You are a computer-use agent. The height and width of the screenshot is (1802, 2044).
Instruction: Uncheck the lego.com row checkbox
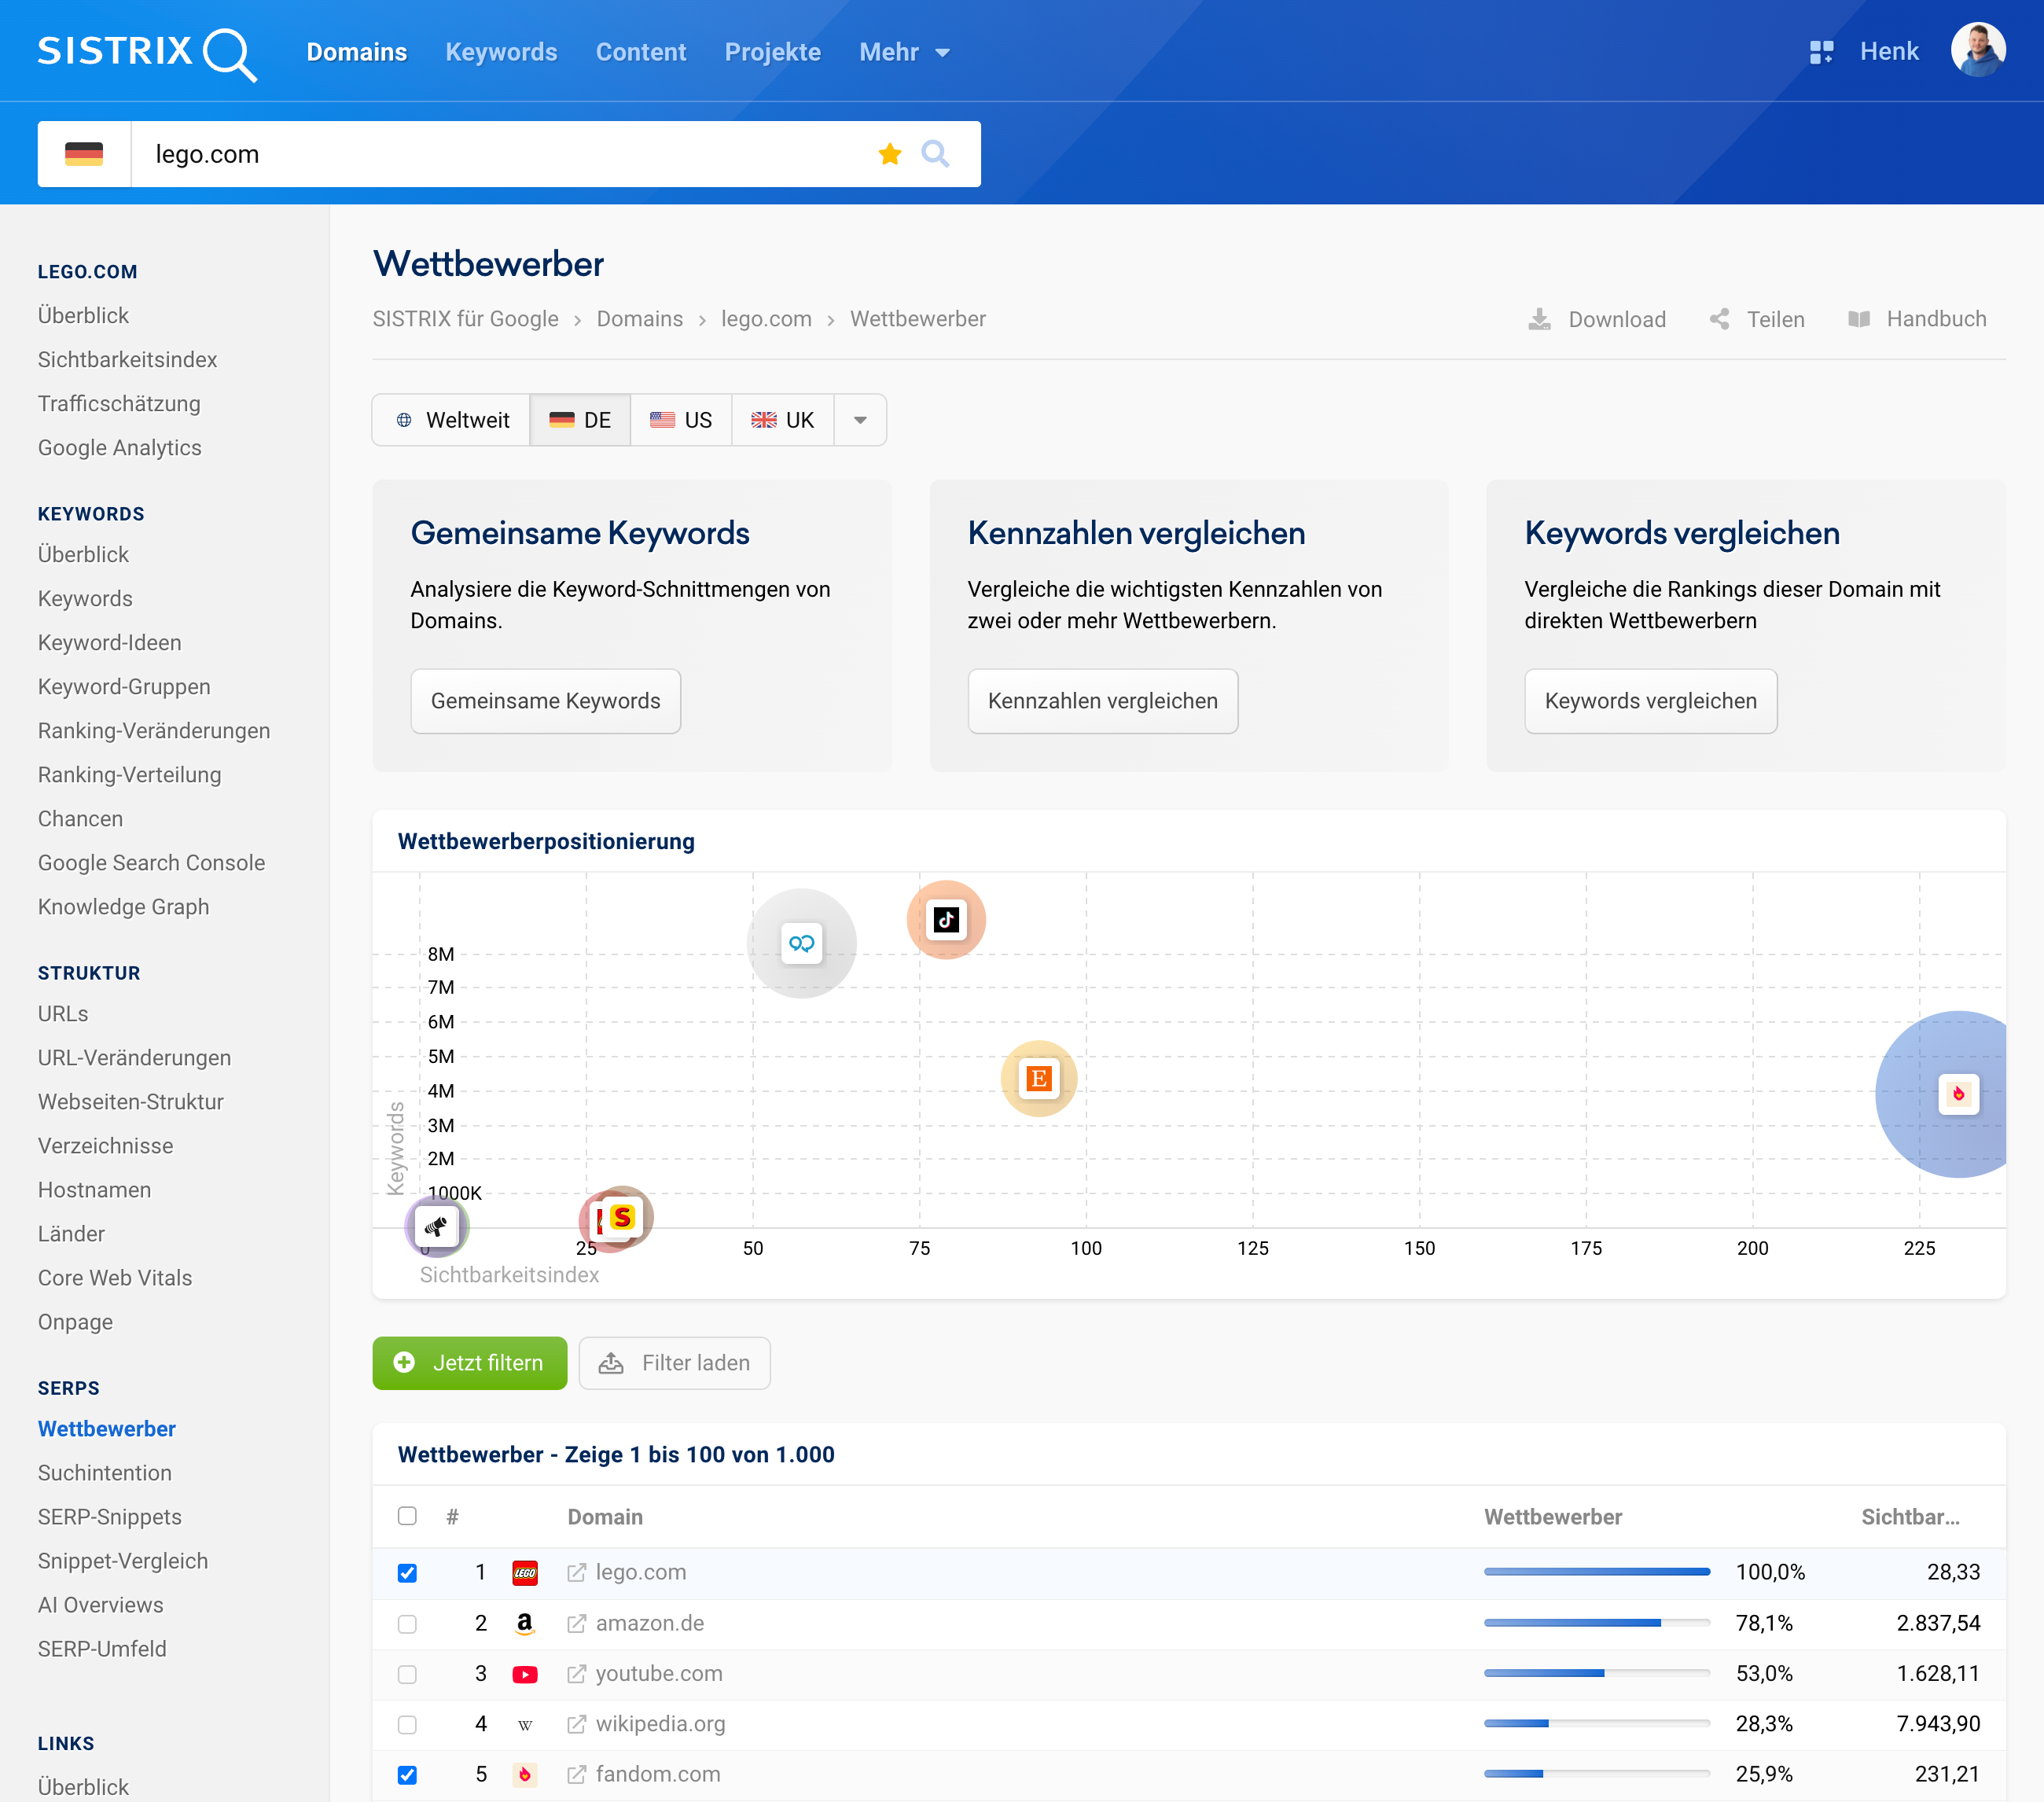407,1572
